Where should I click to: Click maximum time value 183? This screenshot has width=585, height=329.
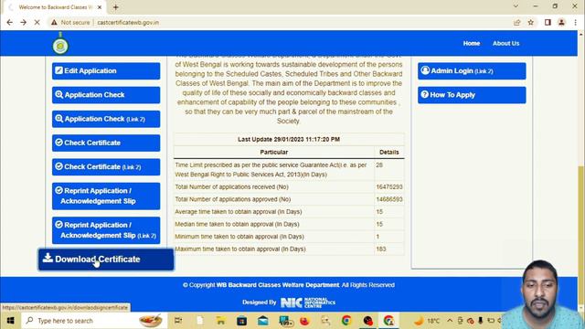pyautogui.click(x=381, y=249)
